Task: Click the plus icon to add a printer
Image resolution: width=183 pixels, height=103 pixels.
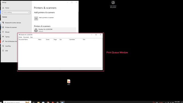Action: tap(36, 19)
